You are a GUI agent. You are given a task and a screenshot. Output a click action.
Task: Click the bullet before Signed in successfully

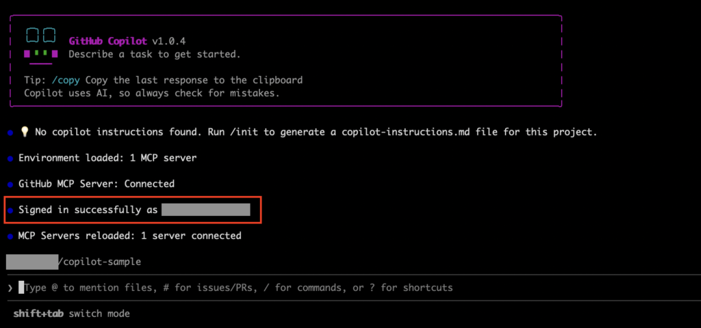(10, 210)
